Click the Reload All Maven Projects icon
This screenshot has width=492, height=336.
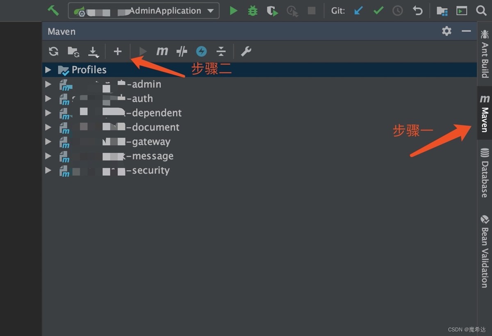click(x=53, y=51)
